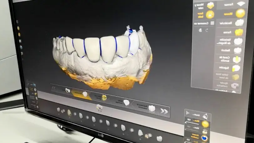This screenshot has width=254, height=143.
Task: Click the skull icon in display panel header
Action: [x=205, y=116]
